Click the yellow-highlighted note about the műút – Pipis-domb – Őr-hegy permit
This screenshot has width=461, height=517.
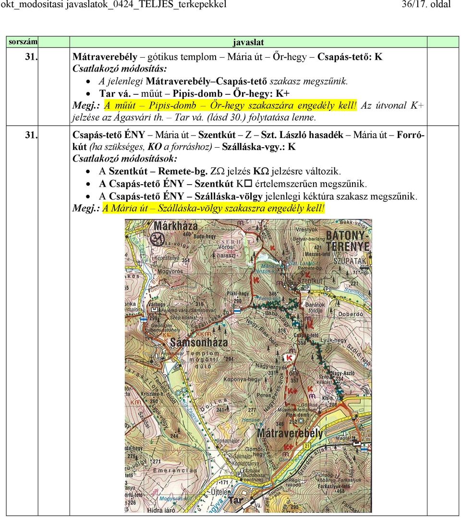coord(230,105)
